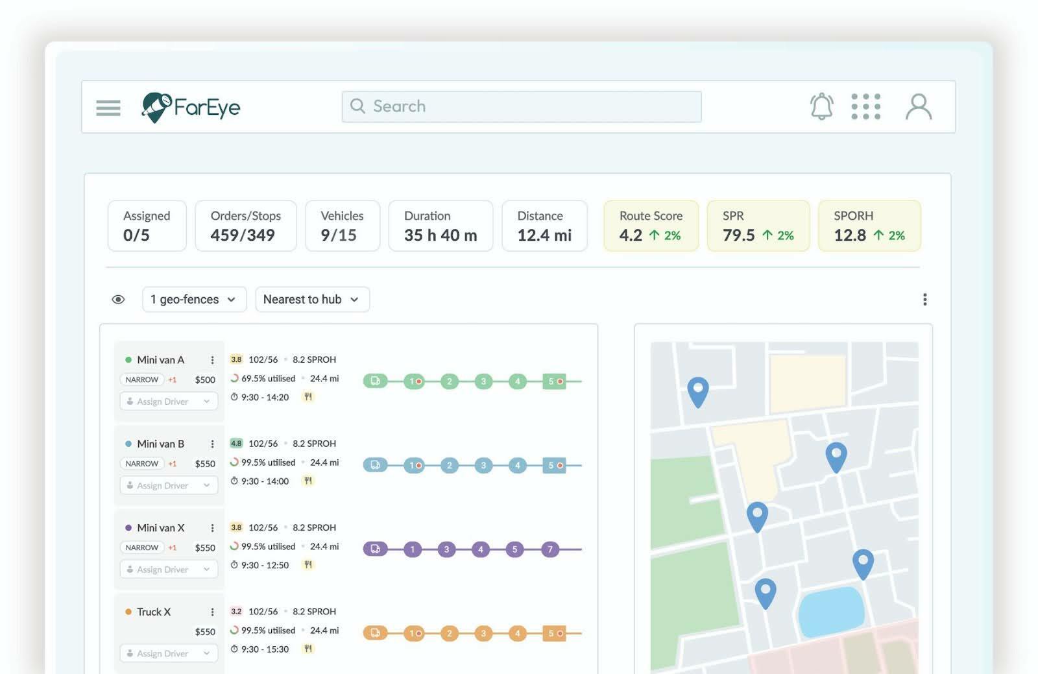
Task: Click Truck X orange truck start icon
Action: coord(375,632)
